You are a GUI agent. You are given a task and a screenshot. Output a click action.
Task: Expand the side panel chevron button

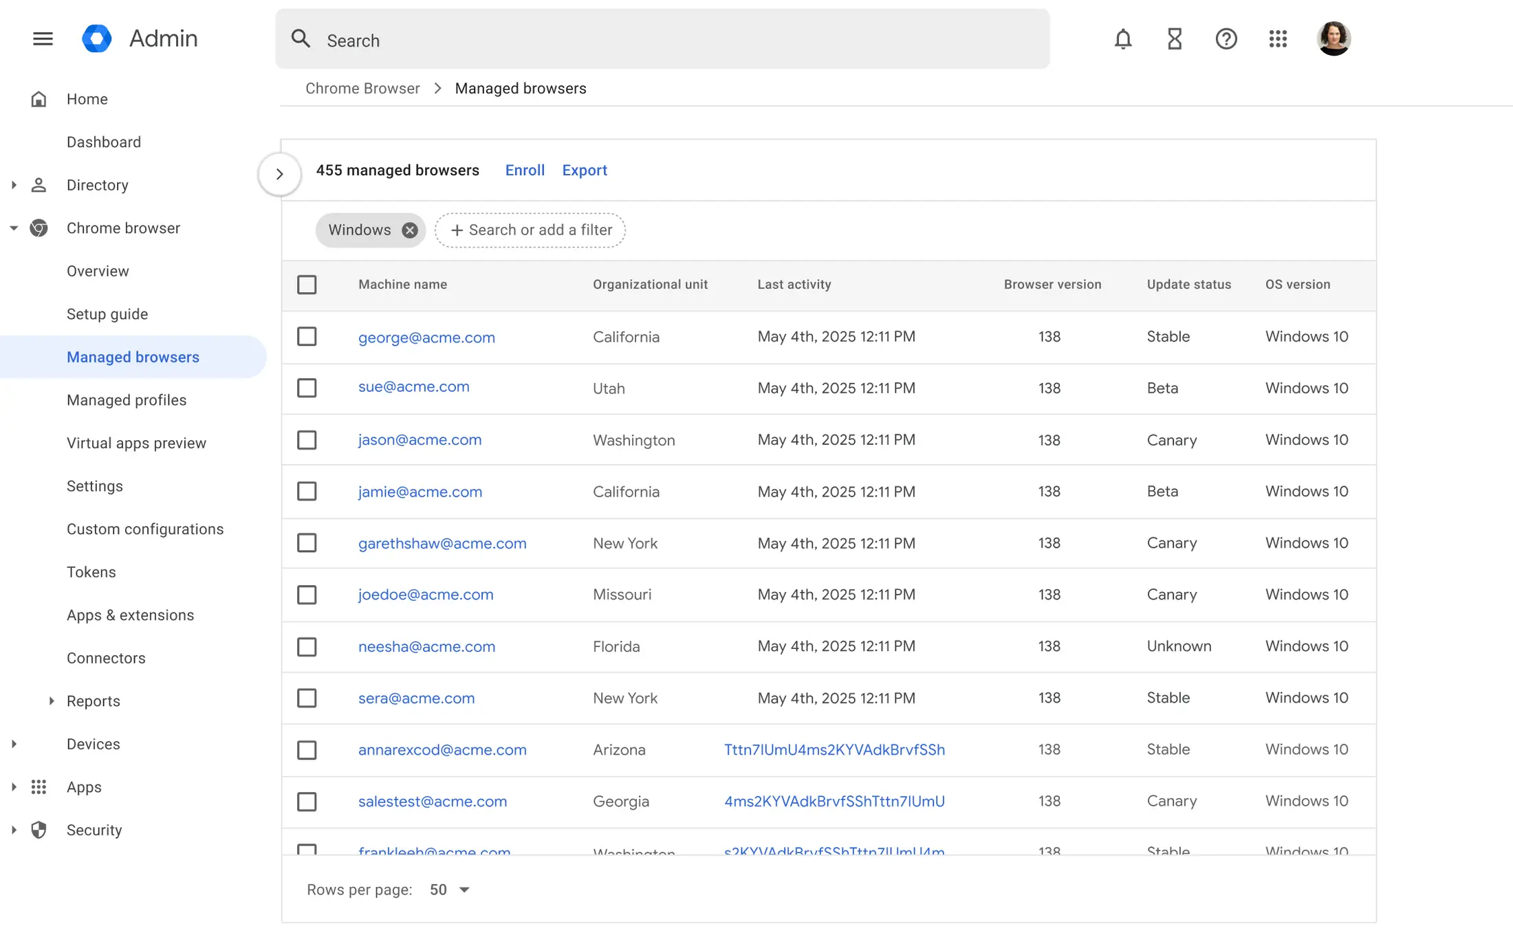279,174
